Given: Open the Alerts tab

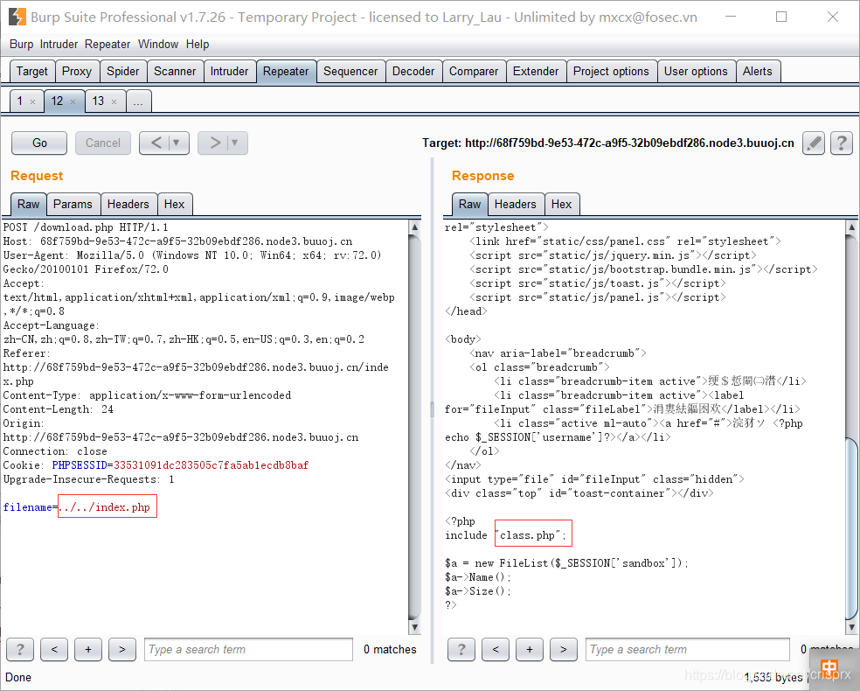Looking at the screenshot, I should (757, 72).
